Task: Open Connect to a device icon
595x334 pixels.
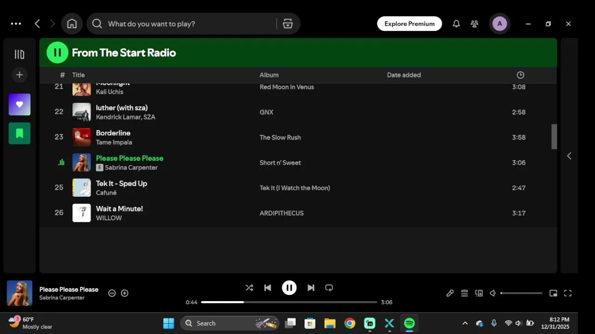Action: (479, 293)
